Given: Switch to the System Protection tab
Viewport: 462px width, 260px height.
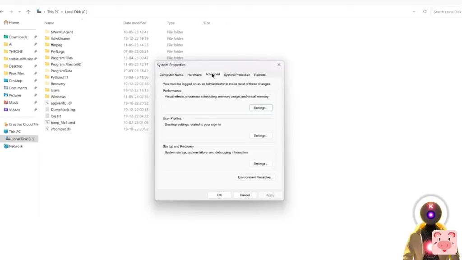Looking at the screenshot, I should tap(237, 75).
